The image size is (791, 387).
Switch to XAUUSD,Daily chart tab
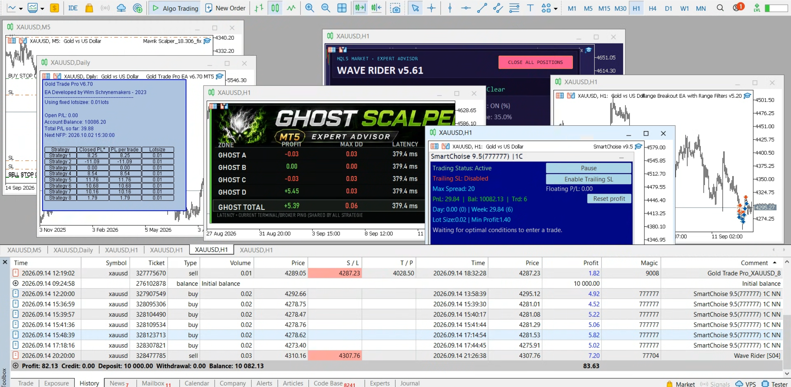(x=73, y=250)
